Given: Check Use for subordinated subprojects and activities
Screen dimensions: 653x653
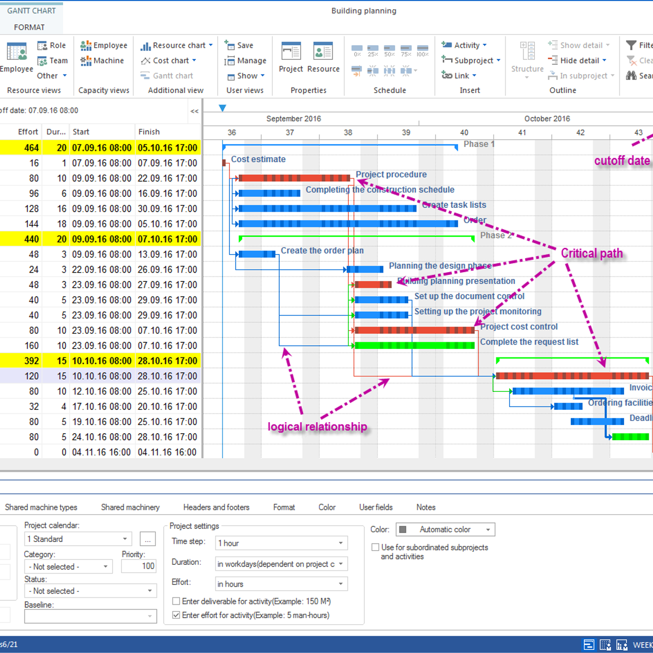Looking at the screenshot, I should pyautogui.click(x=375, y=547).
